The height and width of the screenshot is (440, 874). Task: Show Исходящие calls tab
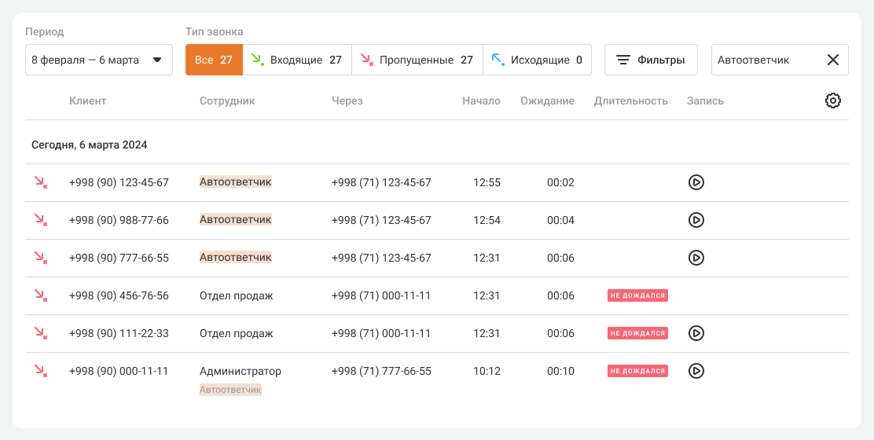(537, 60)
